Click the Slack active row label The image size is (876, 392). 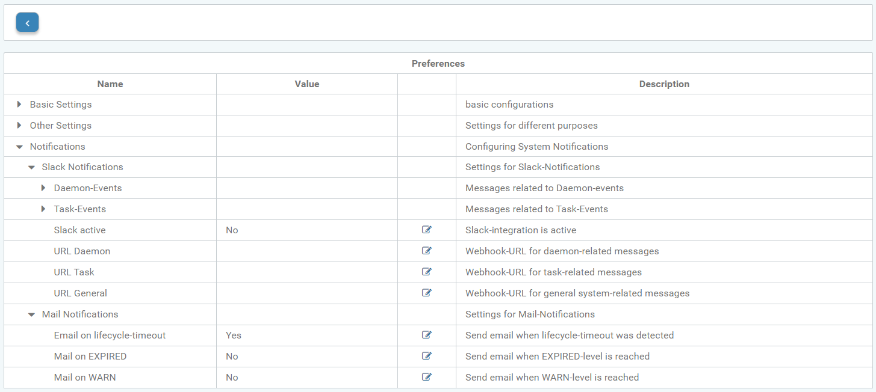pos(79,230)
